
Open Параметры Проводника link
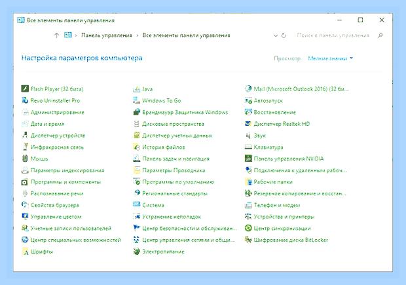[x=174, y=170]
